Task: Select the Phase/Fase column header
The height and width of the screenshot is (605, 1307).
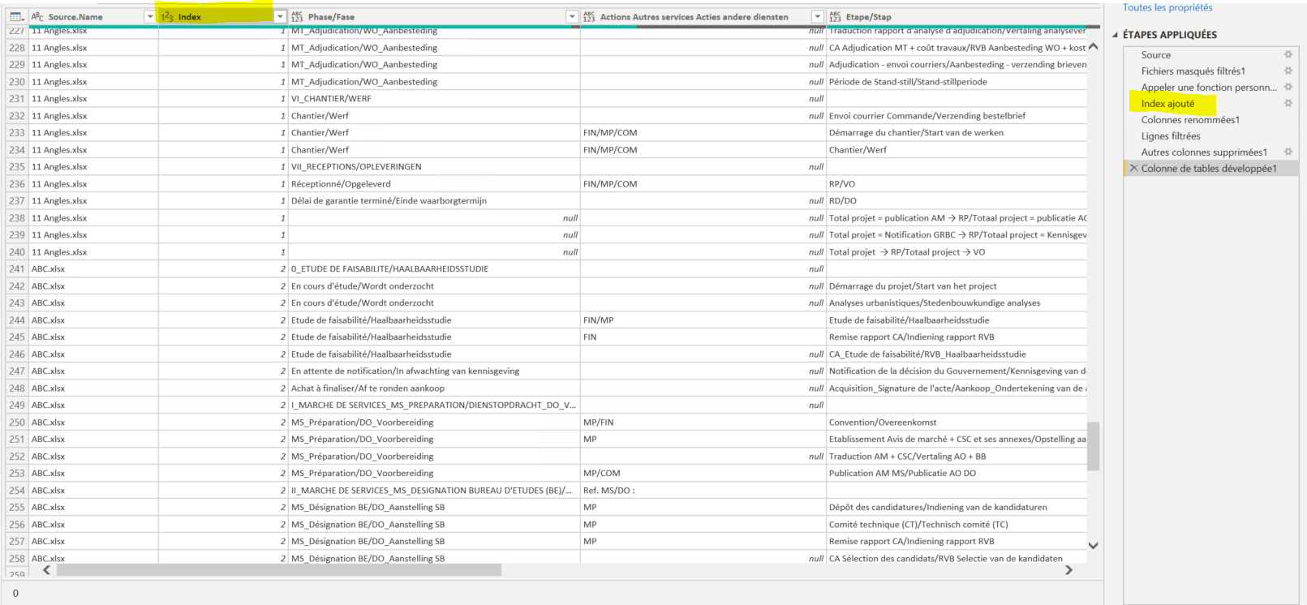Action: tap(434, 16)
